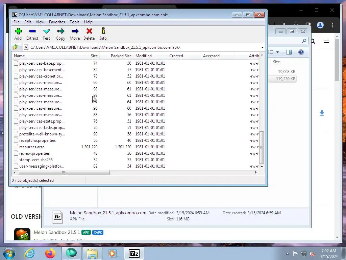Sort by Accessed column header

(218, 56)
